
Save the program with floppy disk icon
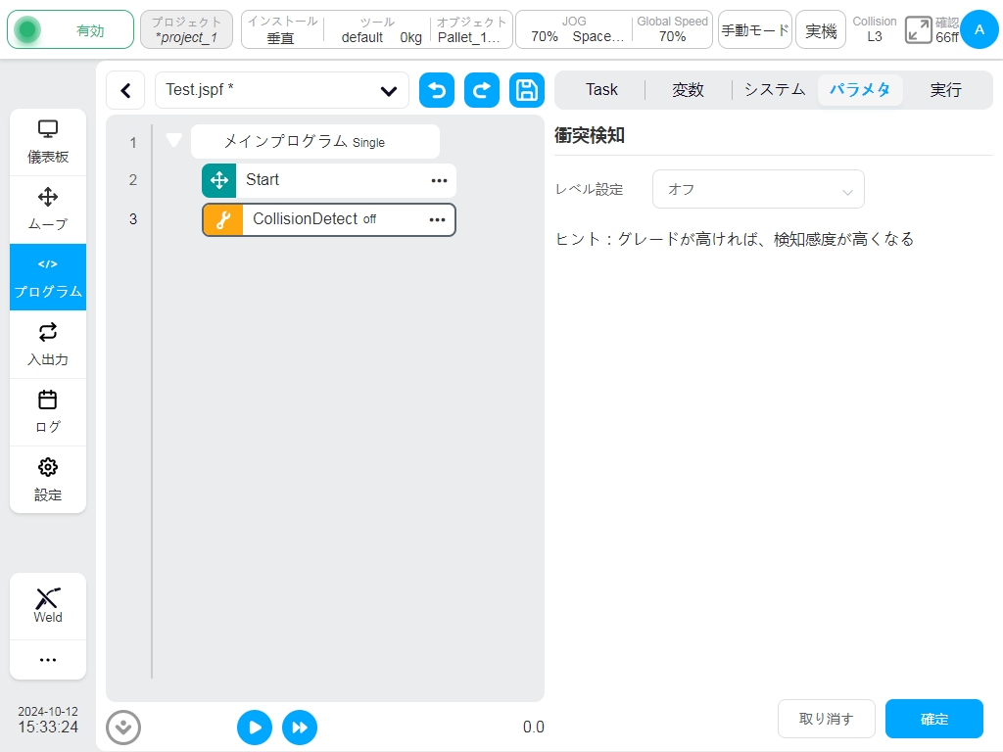click(x=526, y=90)
